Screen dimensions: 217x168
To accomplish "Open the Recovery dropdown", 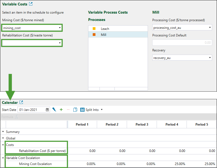I will point(210,58).
